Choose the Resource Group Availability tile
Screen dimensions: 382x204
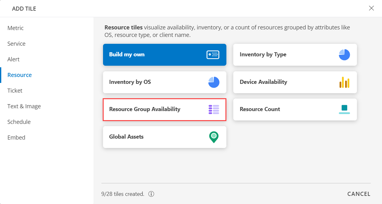click(x=157, y=110)
